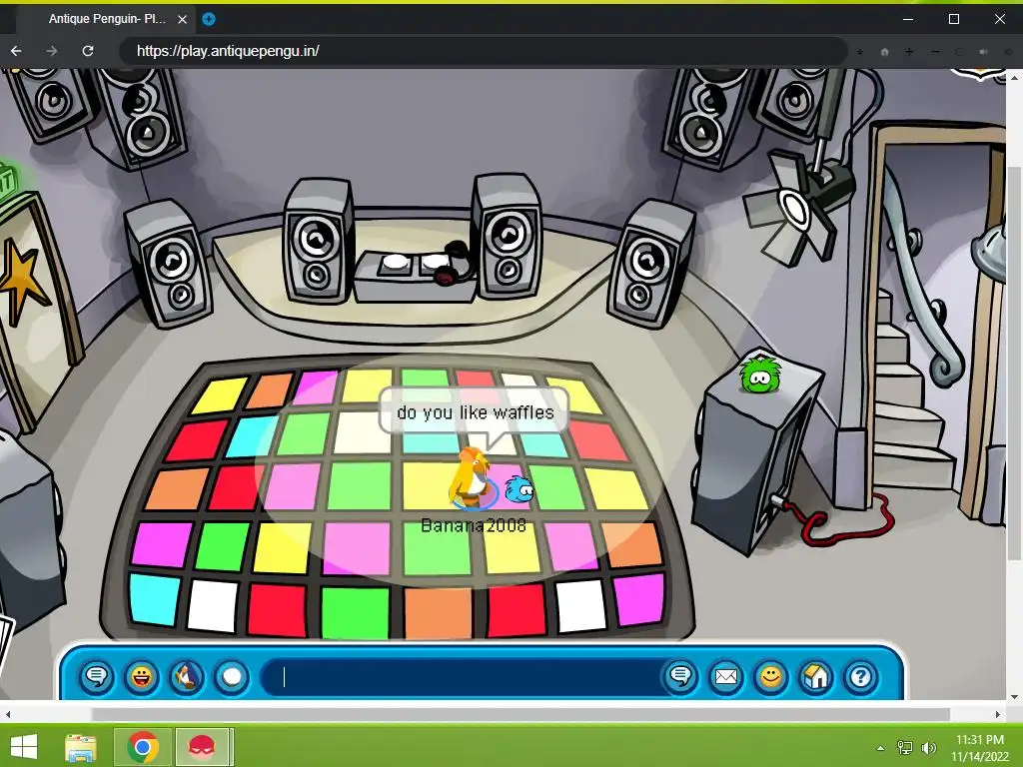Click the scroll down arrow on right edge
The width and height of the screenshot is (1023, 767).
[1014, 696]
